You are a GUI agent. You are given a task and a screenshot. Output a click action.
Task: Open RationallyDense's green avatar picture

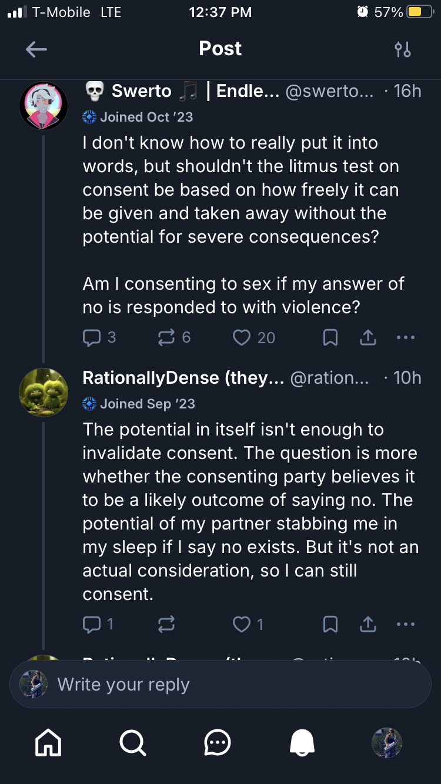pyautogui.click(x=44, y=392)
